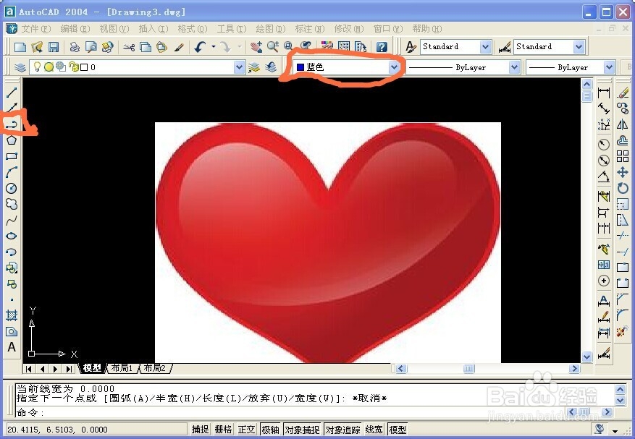This screenshot has height=439, width=635.
Task: Click the blue color swatch beside 蓝色
Action: point(299,67)
